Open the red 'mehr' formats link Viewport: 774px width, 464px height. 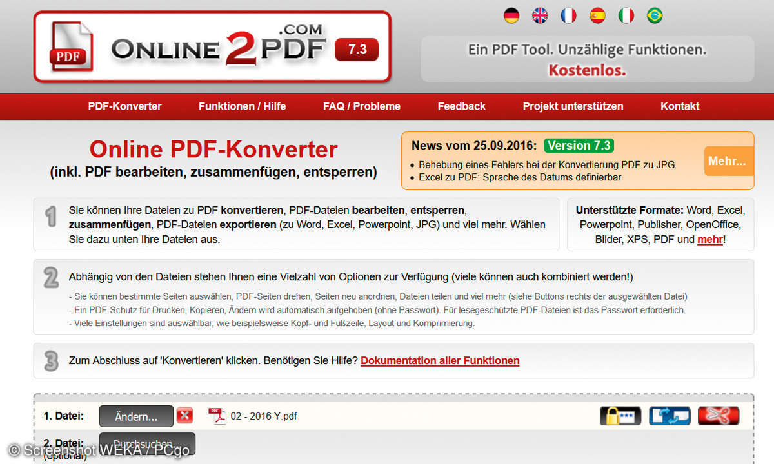(709, 239)
